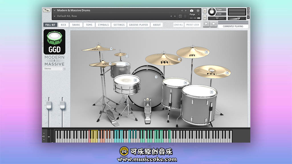Image resolution: width=292 pixels, height=164 pixels.
Task: Open the Groove Player tab
Action: [x=138, y=25]
